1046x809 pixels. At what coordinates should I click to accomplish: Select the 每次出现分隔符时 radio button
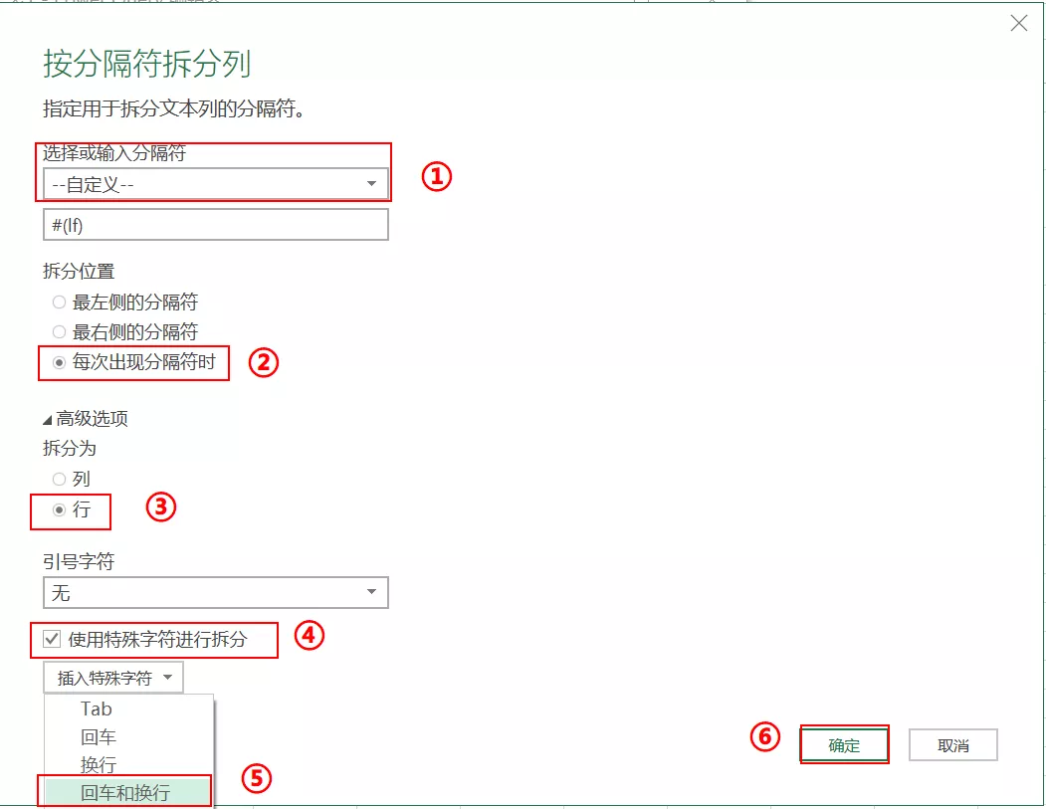coord(59,363)
